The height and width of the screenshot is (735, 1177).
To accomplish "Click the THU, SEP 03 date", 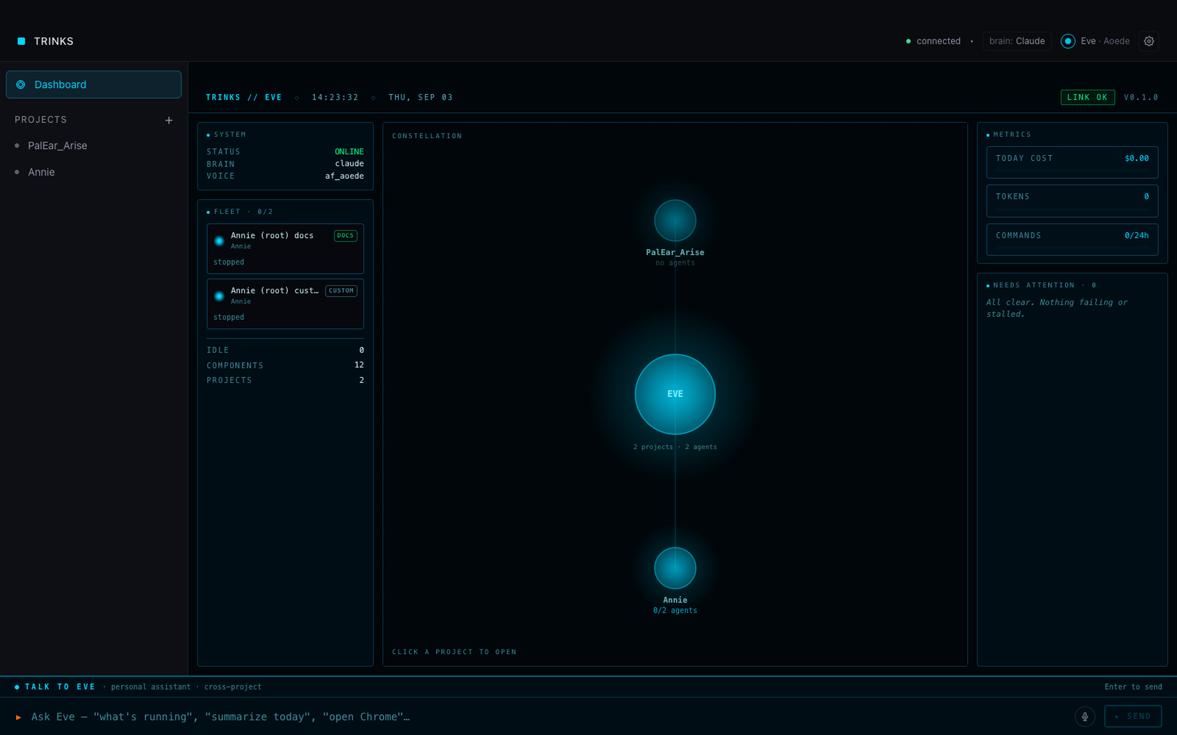I will (421, 98).
